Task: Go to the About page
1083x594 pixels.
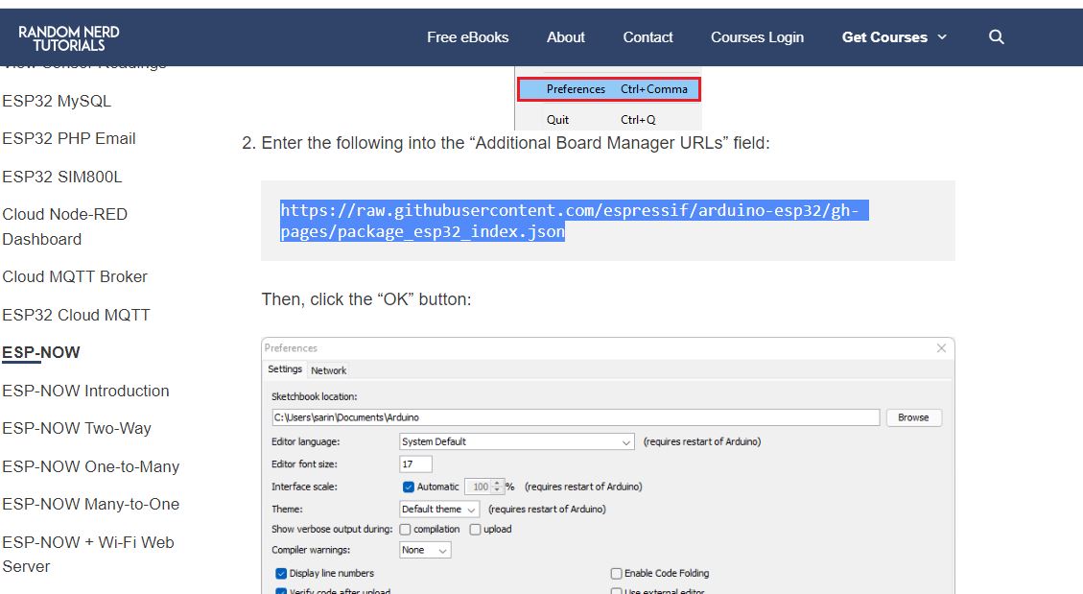Action: (x=566, y=37)
